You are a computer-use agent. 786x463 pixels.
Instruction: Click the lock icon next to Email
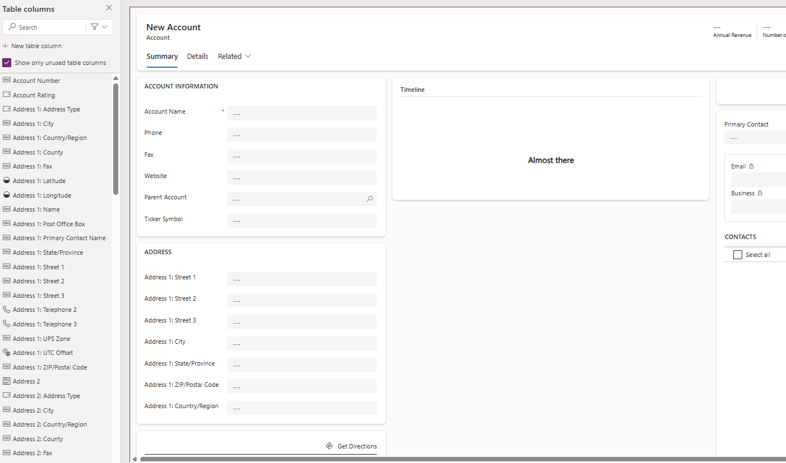750,166
